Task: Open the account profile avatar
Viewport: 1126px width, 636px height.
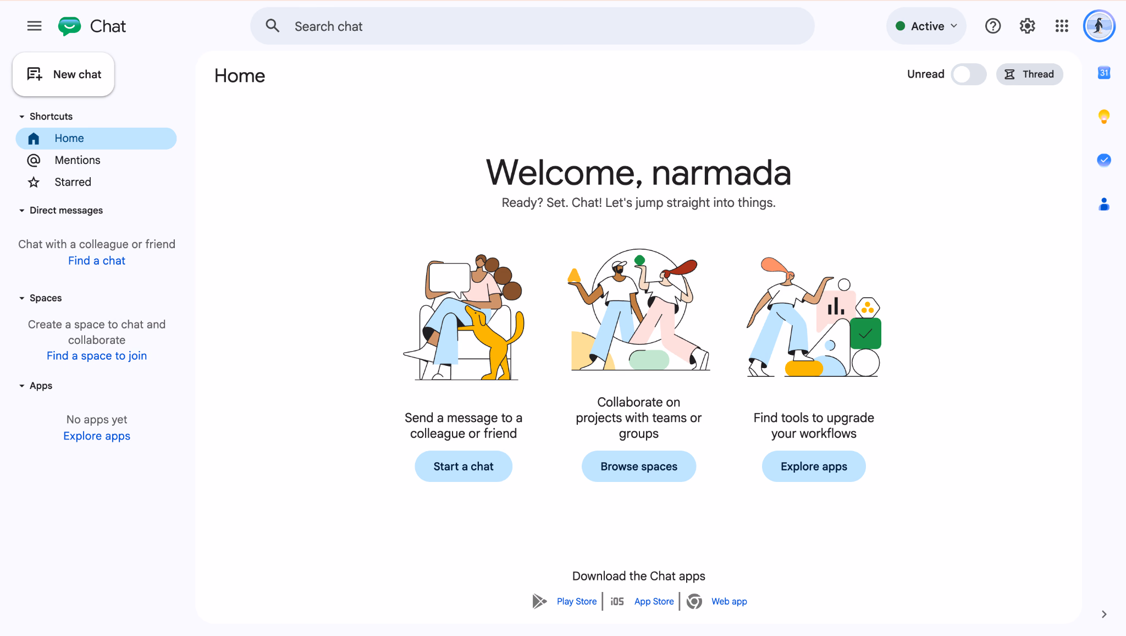Action: click(x=1099, y=26)
